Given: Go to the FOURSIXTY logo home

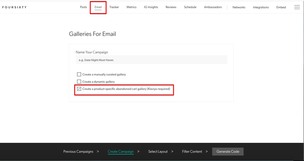Looking at the screenshot, I should [14, 7].
